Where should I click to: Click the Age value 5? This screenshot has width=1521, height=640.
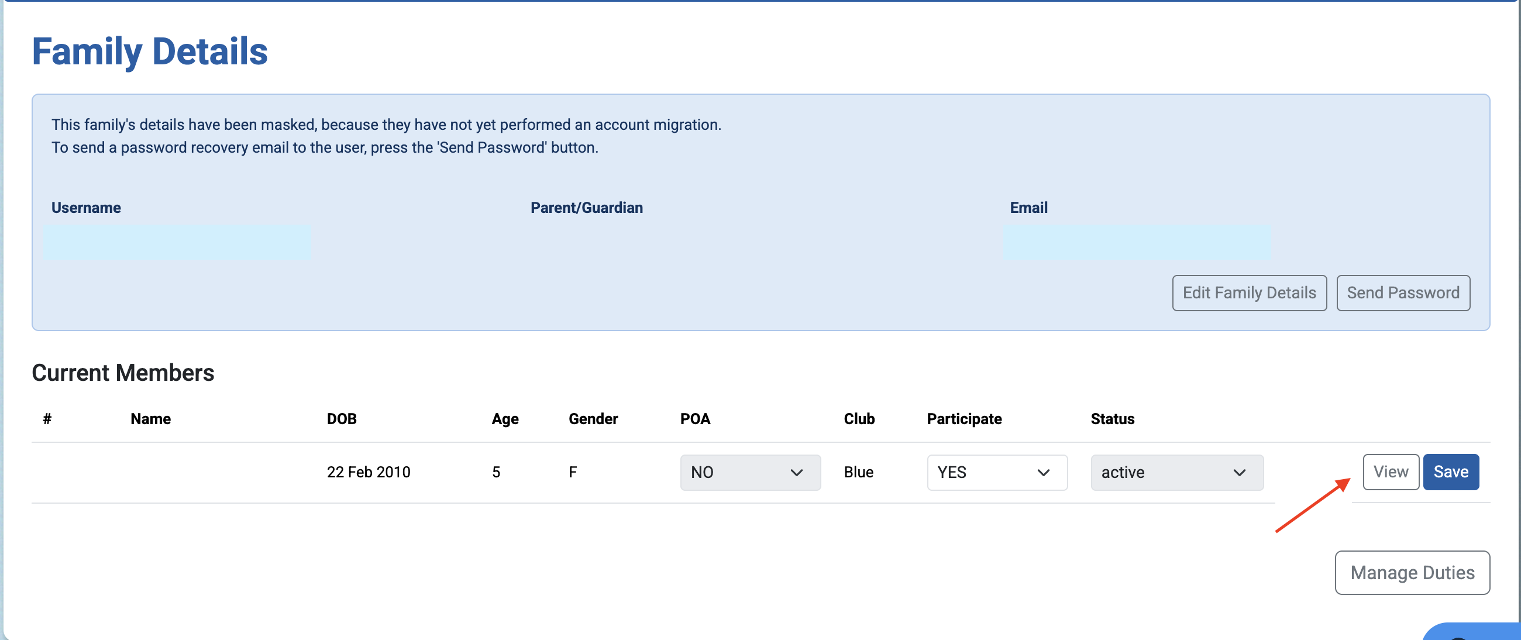[496, 472]
